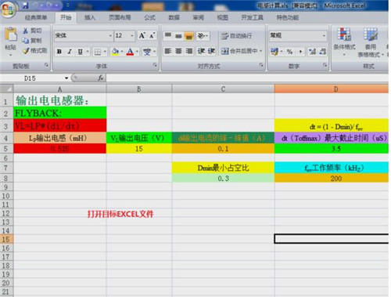Apply percent style
Image resolution: width=391 pixels, height=297 pixels.
click(x=289, y=52)
